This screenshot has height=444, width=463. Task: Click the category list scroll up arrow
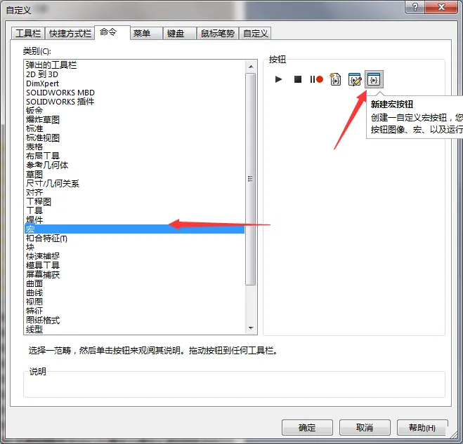(251, 67)
